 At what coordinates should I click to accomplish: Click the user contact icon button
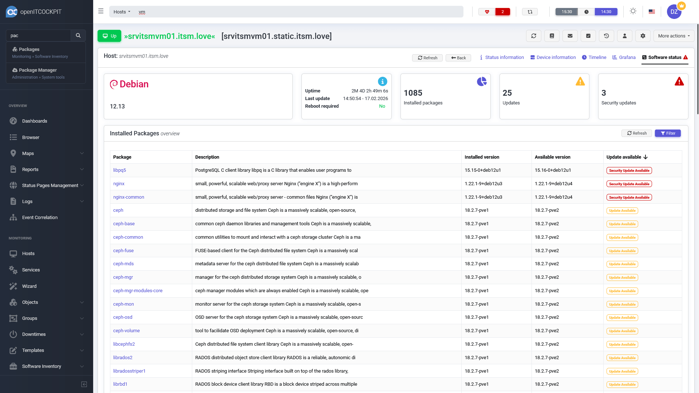(624, 36)
